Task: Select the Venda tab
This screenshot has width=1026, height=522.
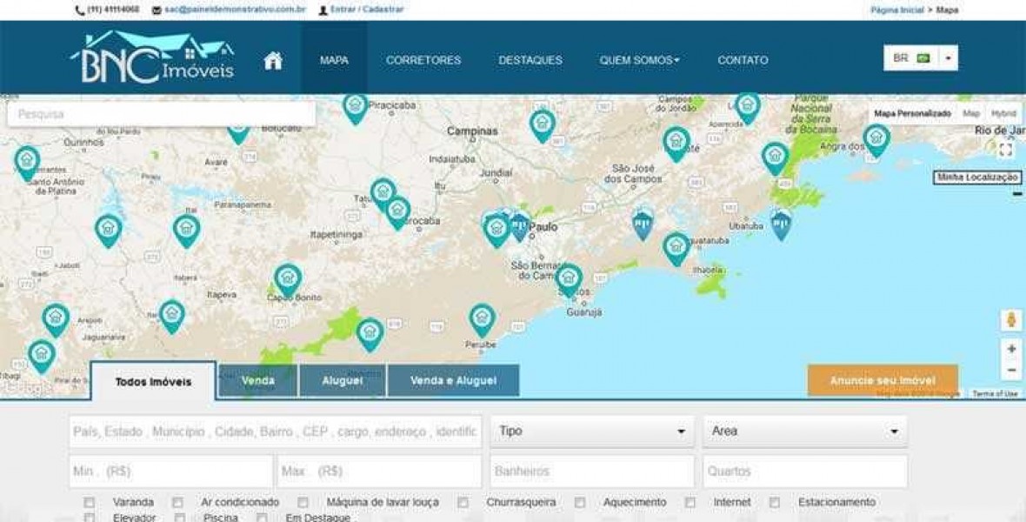Action: 258,380
